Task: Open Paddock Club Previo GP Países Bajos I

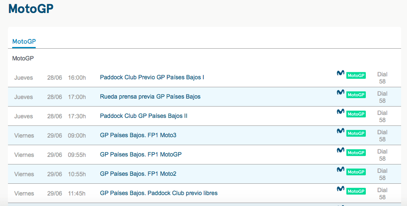Action: (x=152, y=77)
